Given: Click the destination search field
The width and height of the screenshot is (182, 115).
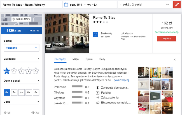Looking at the screenshot, I should tap(31, 5).
